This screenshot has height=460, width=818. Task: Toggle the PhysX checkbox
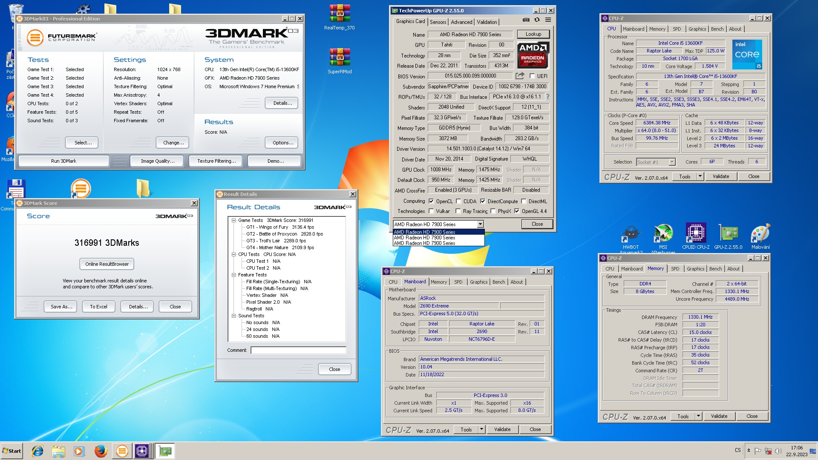pos(493,211)
